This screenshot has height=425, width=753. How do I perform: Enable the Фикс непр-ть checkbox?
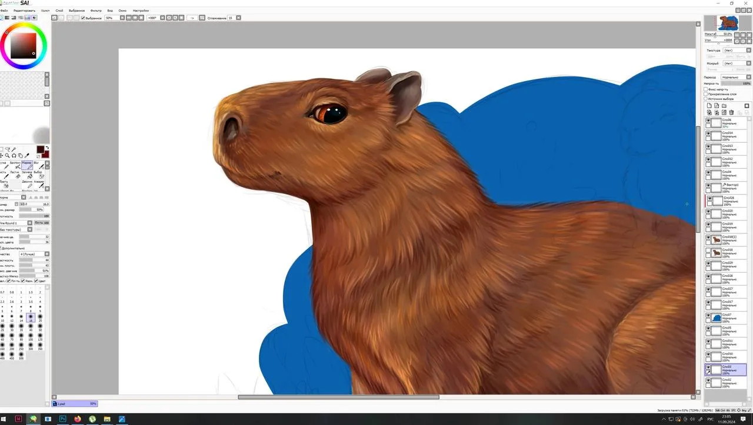tap(706, 89)
